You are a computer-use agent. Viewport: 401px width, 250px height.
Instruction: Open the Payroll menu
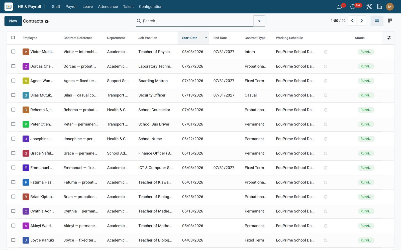coord(71,6)
